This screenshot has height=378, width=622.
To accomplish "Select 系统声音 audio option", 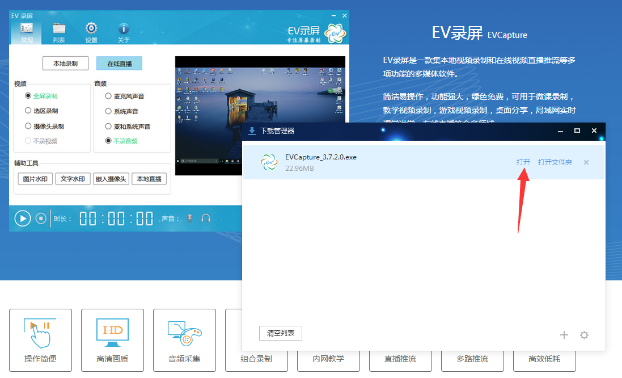I will point(121,111).
